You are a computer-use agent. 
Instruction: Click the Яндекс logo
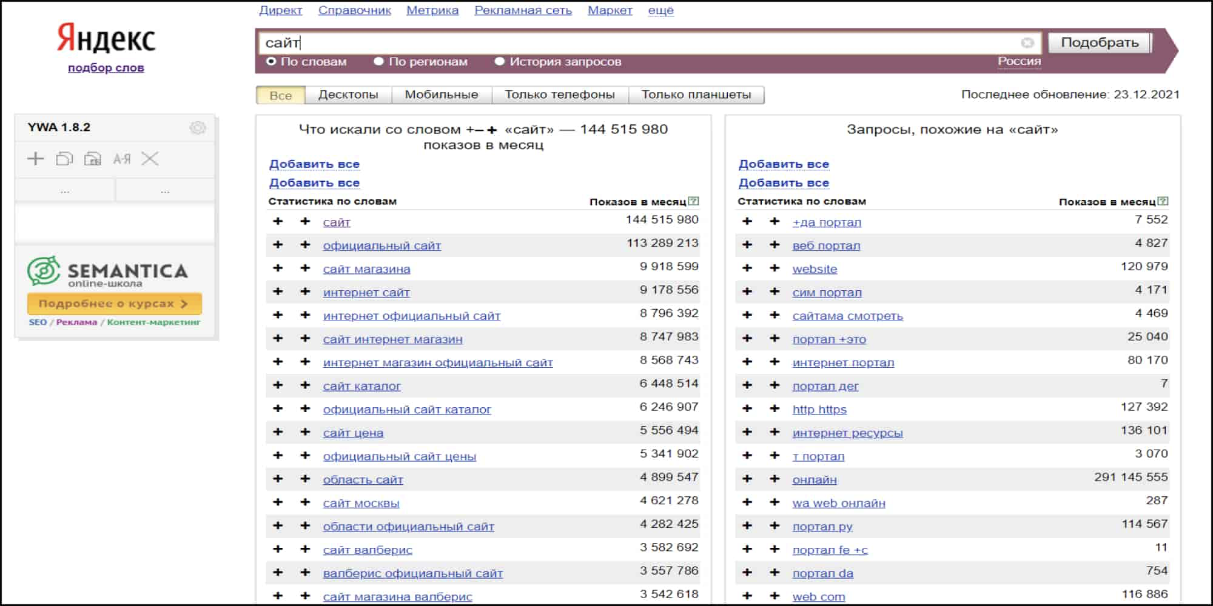click(x=106, y=38)
